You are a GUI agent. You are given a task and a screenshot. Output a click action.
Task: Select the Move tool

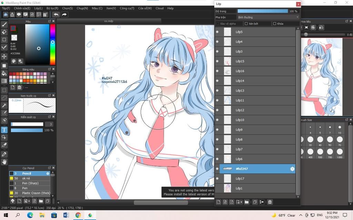(4, 56)
